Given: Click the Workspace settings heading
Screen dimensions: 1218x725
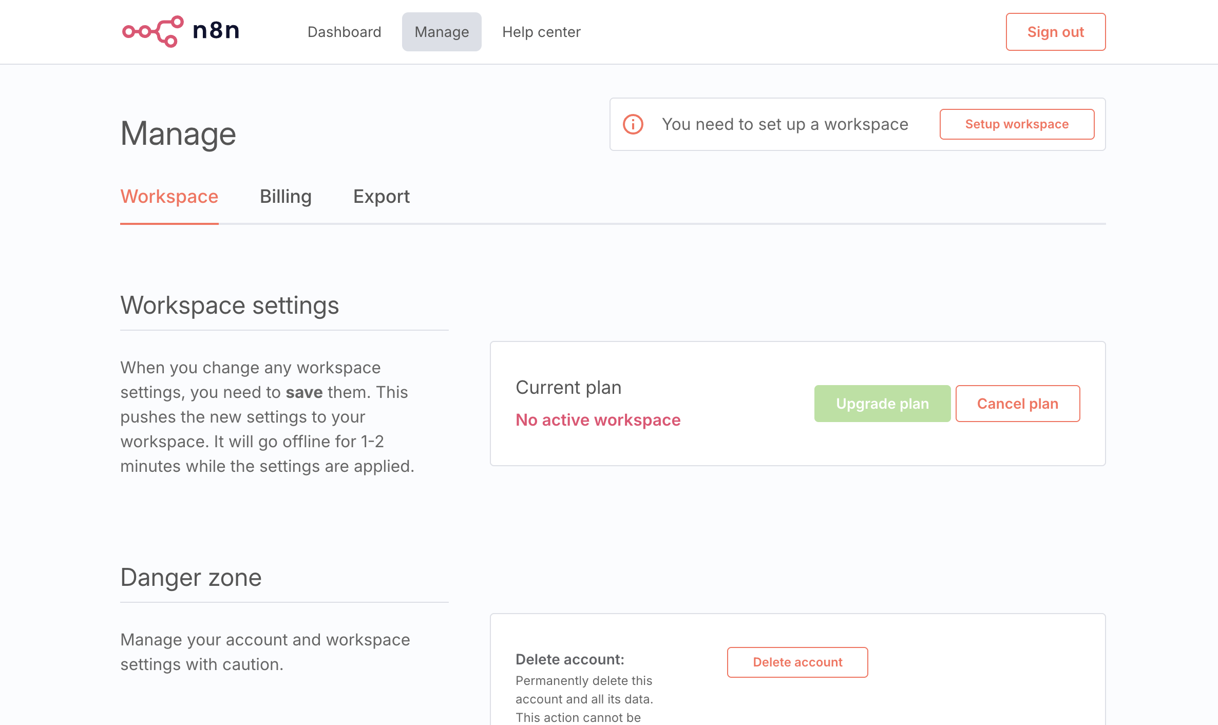Looking at the screenshot, I should pos(230,306).
